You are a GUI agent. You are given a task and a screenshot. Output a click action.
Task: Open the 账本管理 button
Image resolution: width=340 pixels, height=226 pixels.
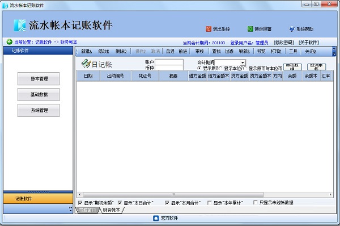tap(39, 79)
